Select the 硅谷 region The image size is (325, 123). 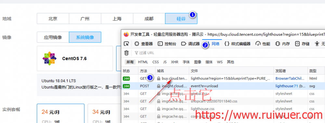click(181, 18)
